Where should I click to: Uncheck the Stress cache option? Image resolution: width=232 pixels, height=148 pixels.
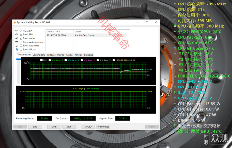(21, 38)
